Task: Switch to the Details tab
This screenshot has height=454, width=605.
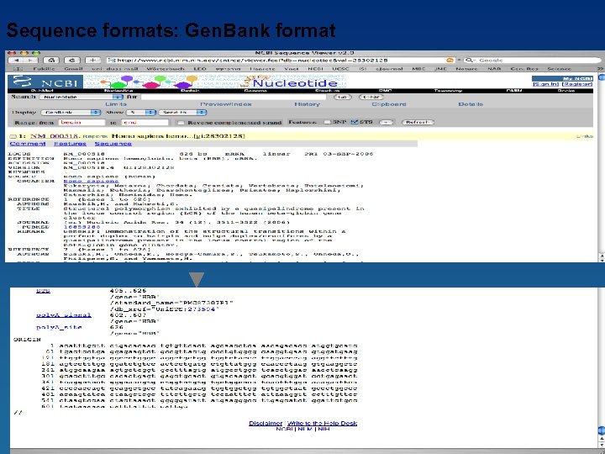Action: [471, 104]
